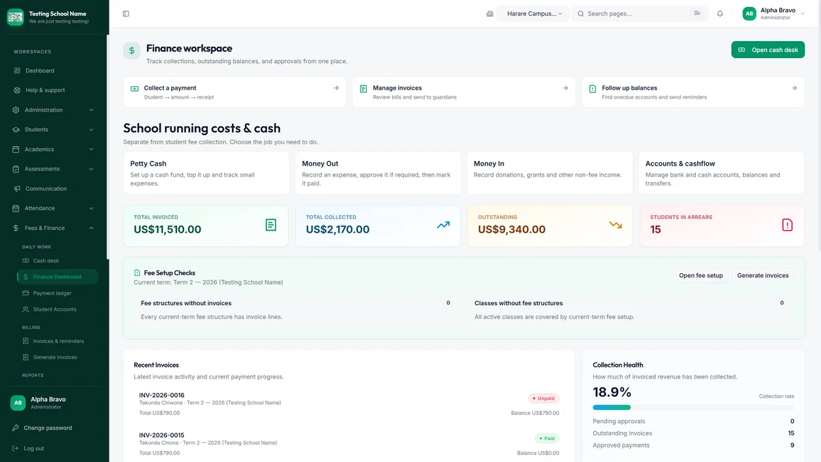Click the Dashboard sidebar icon
This screenshot has height=462, width=821.
pyautogui.click(x=17, y=70)
